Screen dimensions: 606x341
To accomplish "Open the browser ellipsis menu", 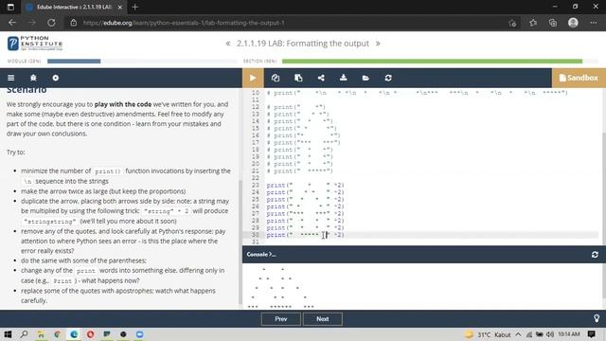I will point(594,23).
